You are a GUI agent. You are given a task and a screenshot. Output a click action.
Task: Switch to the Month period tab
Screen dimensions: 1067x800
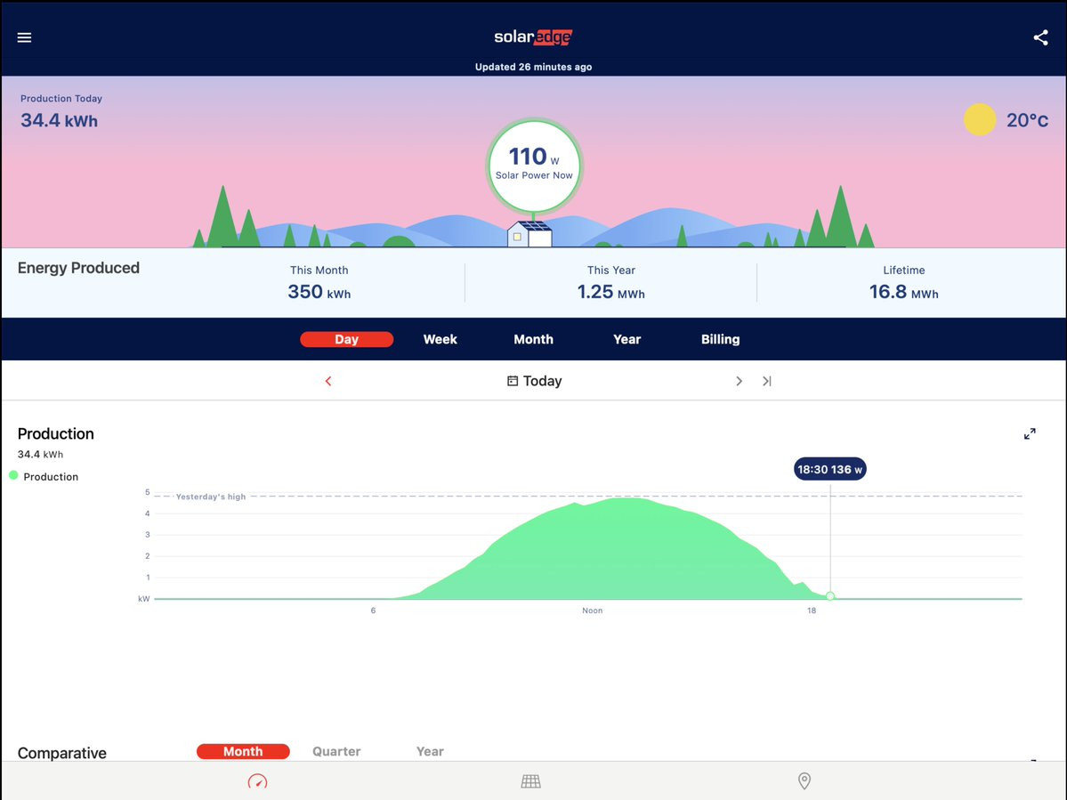pos(534,339)
